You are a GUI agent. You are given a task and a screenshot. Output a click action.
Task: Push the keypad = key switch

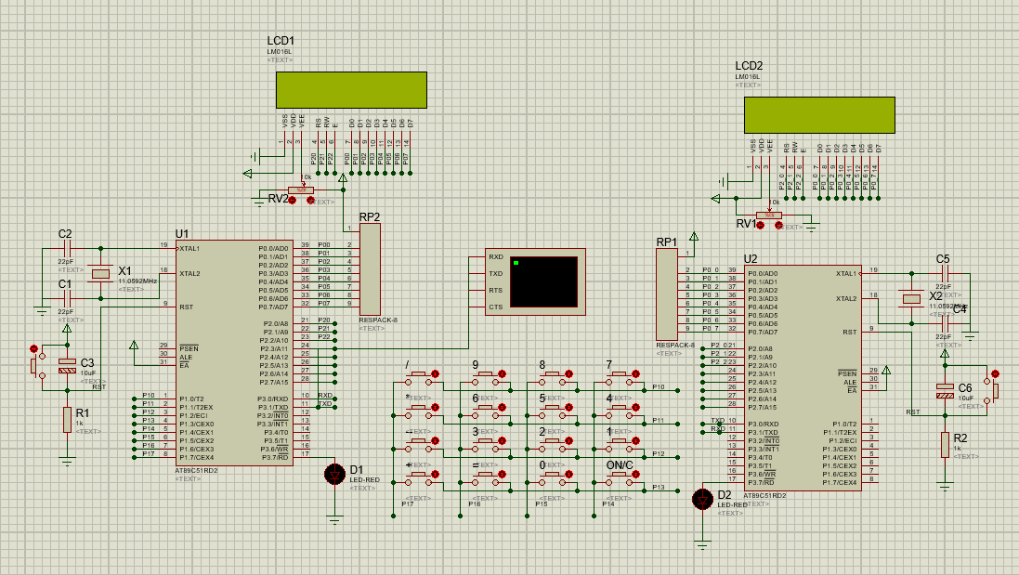click(x=486, y=477)
